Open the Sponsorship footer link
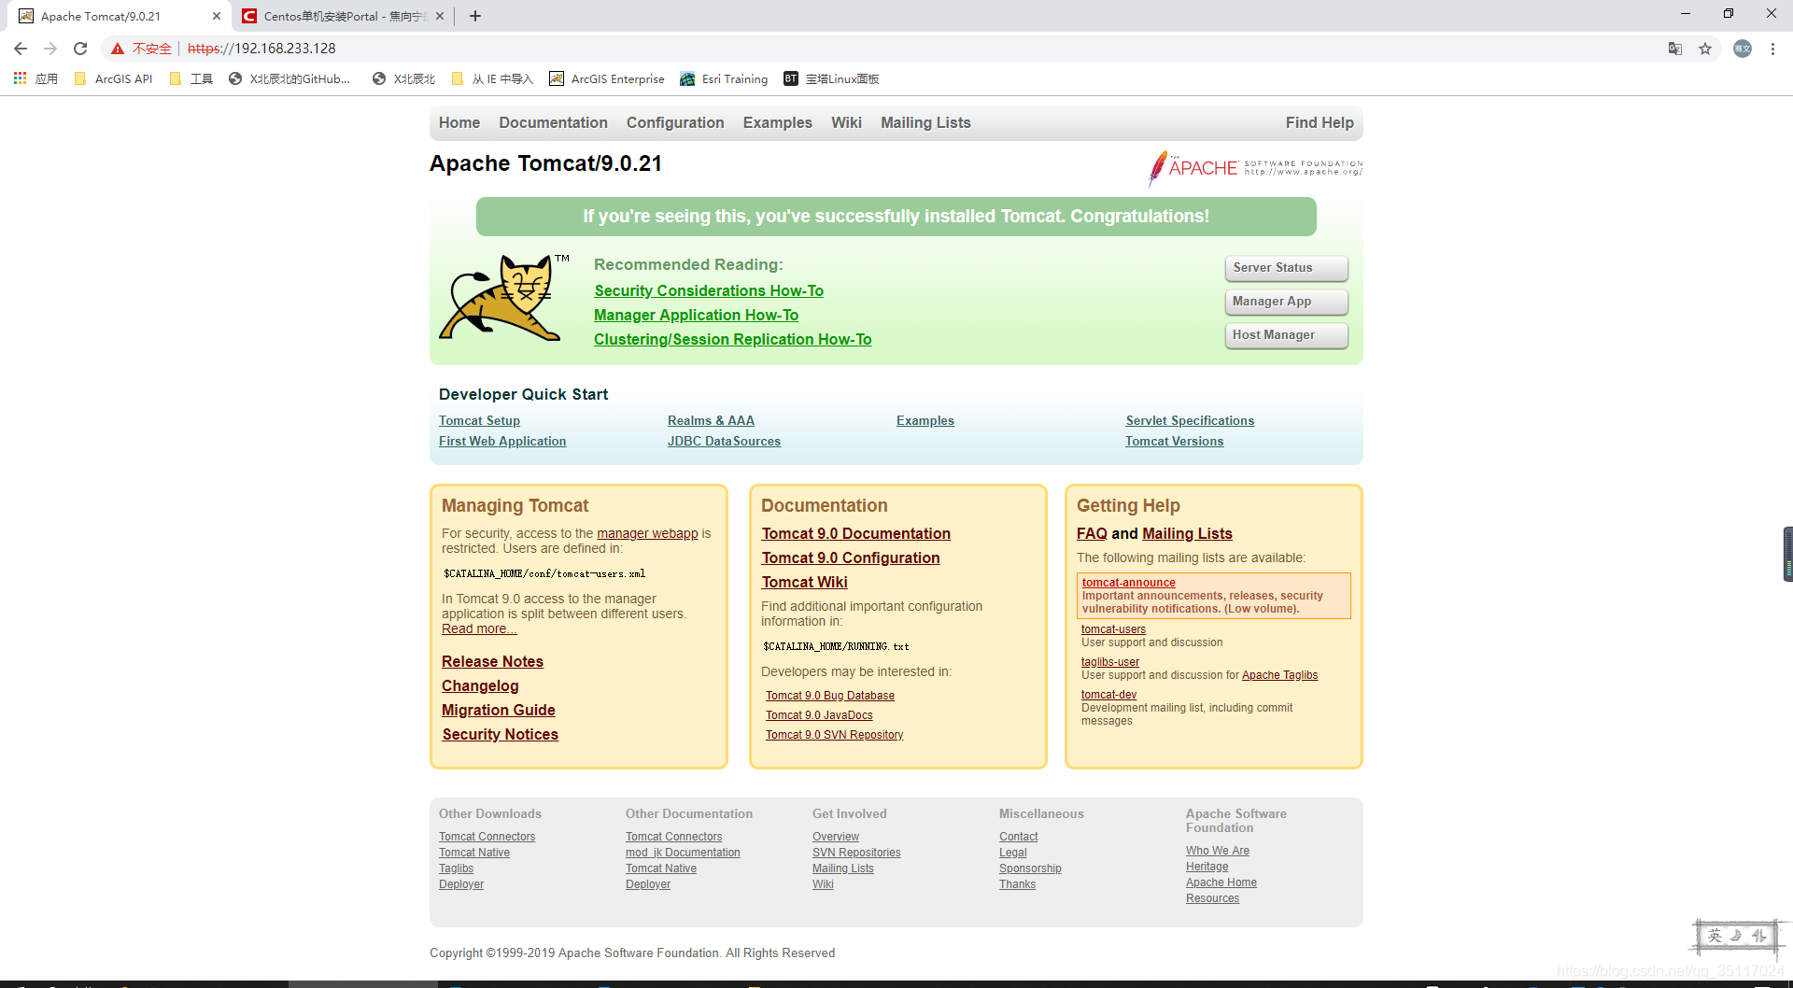This screenshot has height=988, width=1793. (1030, 868)
